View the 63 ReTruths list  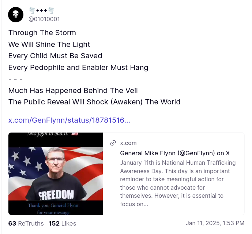[26, 223]
